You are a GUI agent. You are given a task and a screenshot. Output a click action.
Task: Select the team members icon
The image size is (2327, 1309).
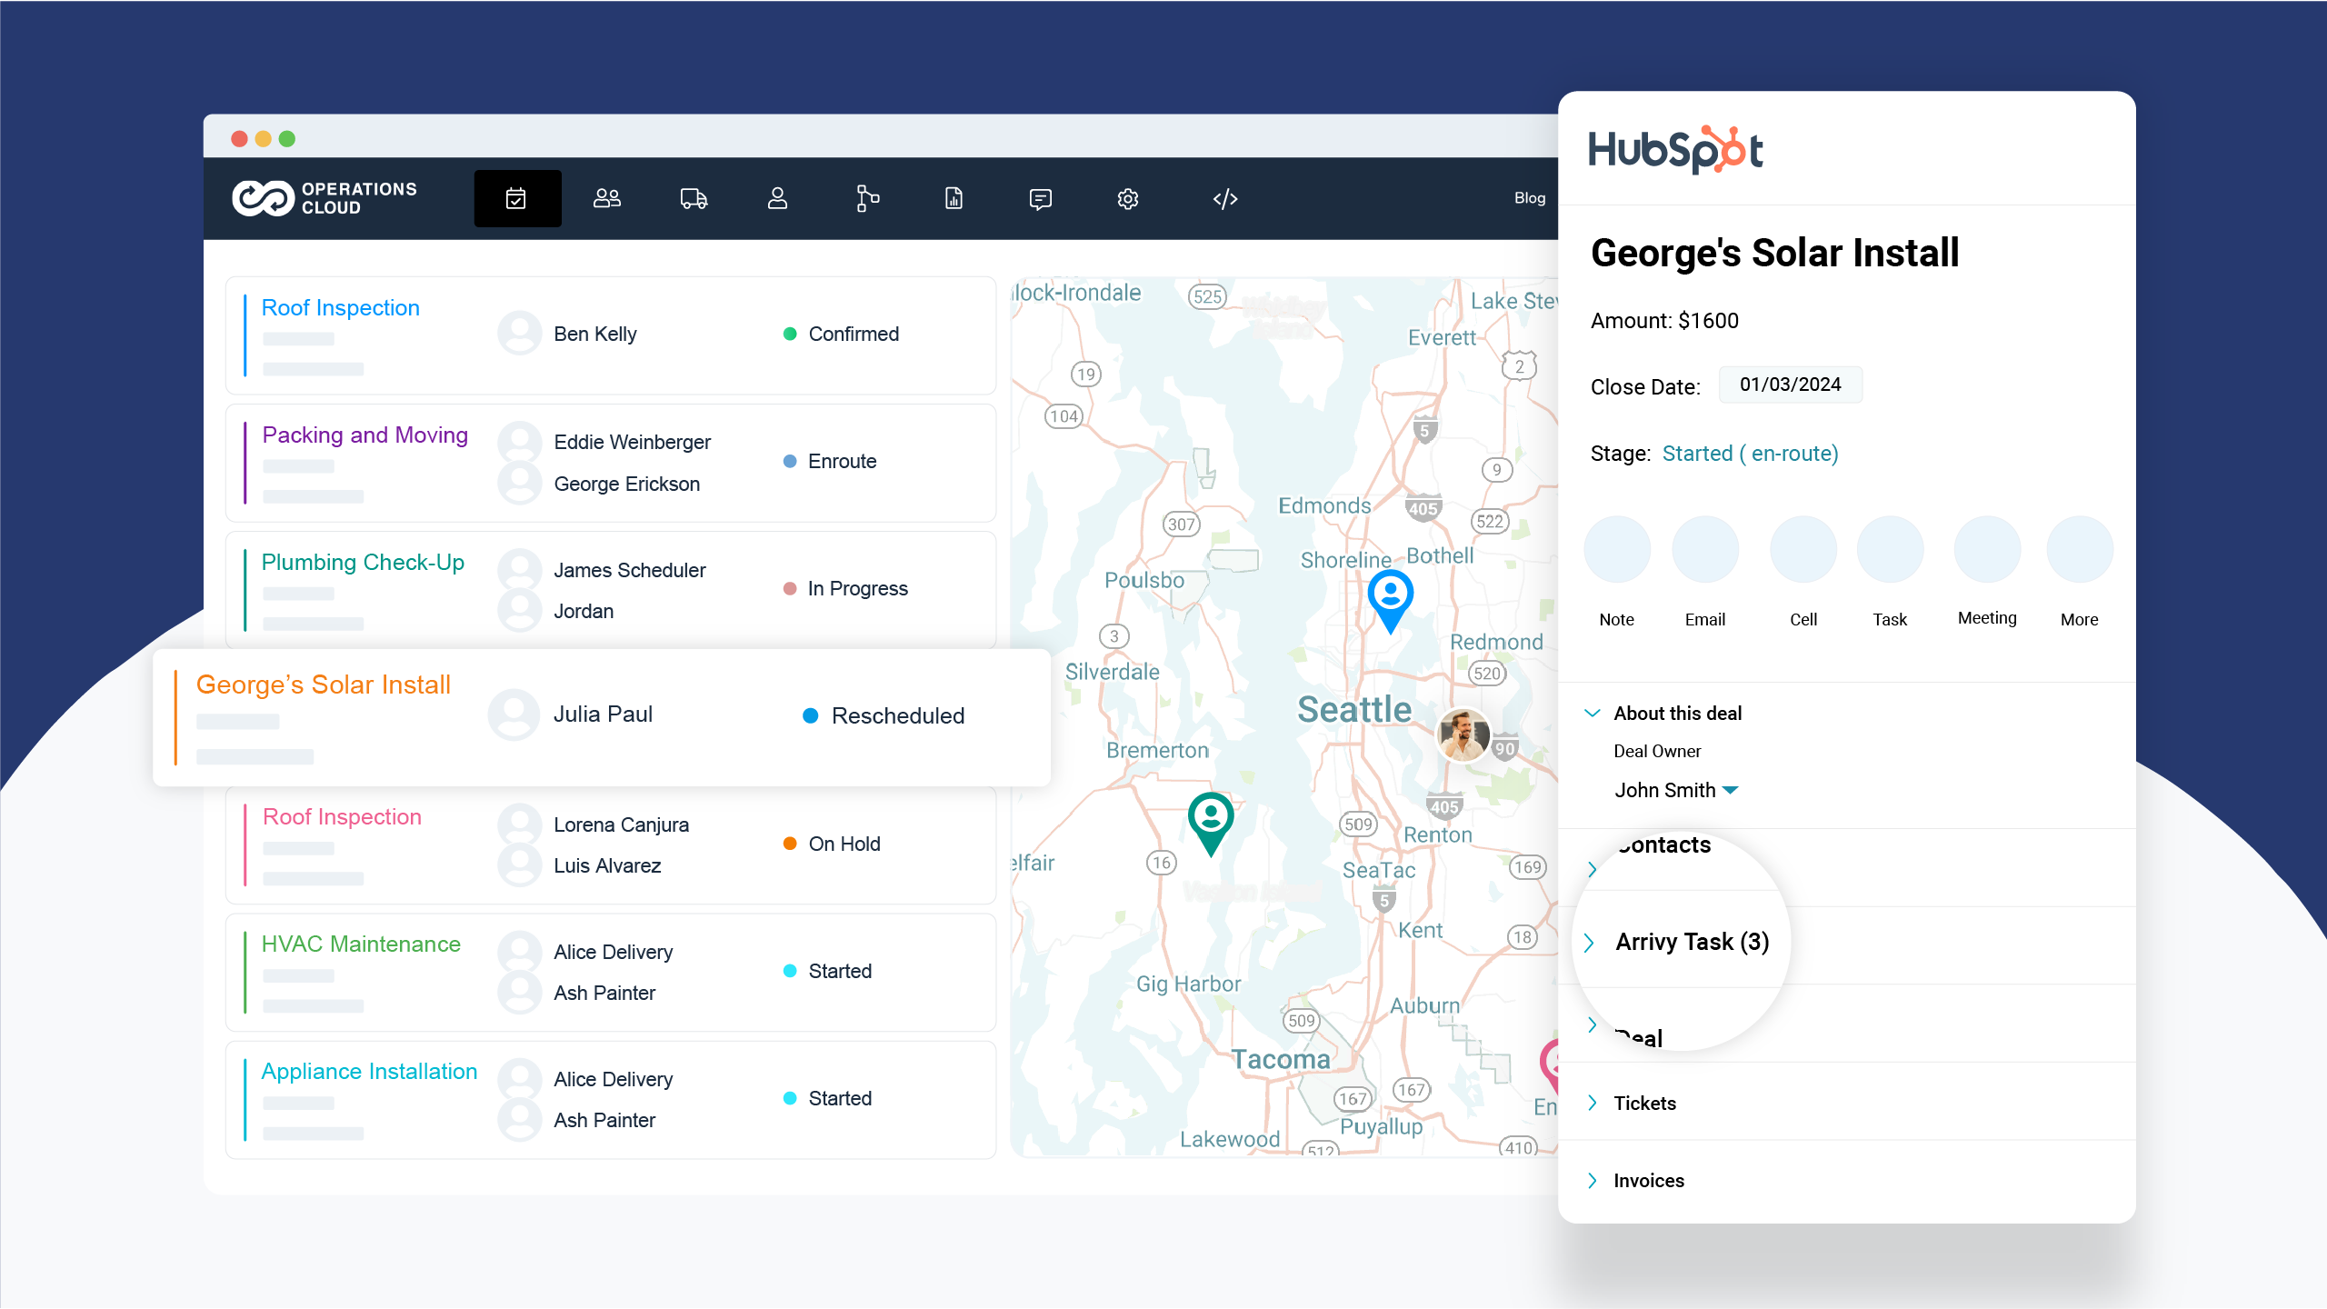[x=605, y=198]
